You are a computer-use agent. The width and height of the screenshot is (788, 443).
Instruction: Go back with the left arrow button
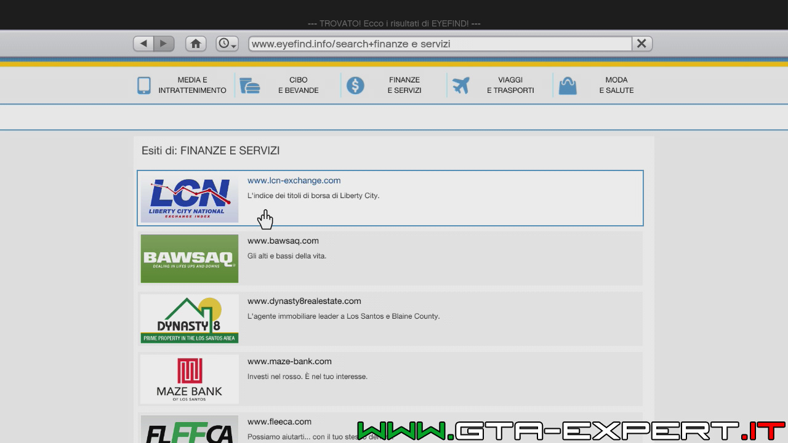(x=143, y=44)
